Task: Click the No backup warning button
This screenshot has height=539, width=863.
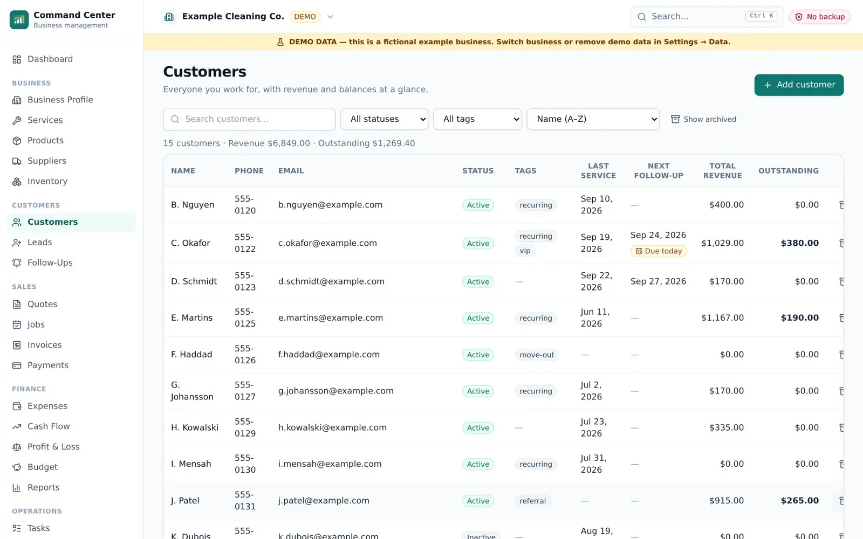Action: [820, 17]
